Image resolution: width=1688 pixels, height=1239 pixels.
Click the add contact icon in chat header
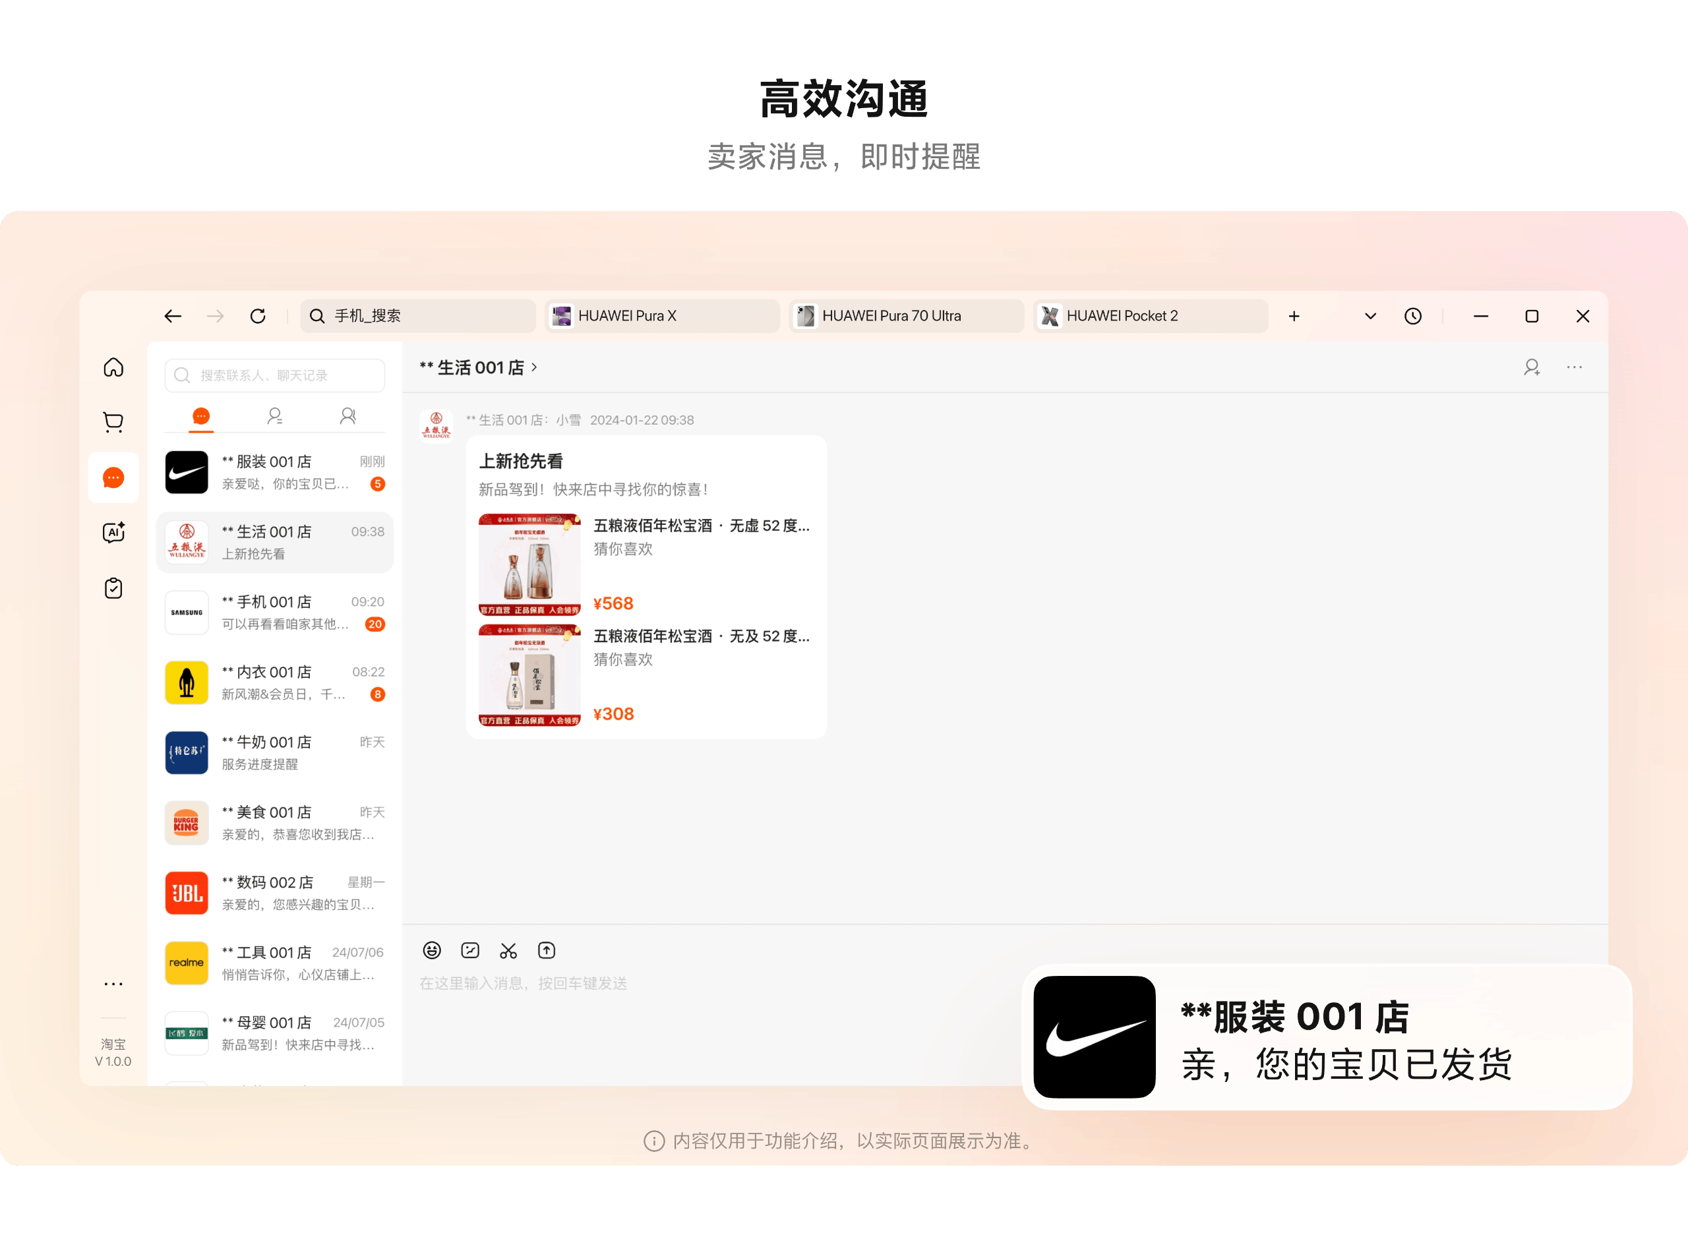tap(1531, 367)
